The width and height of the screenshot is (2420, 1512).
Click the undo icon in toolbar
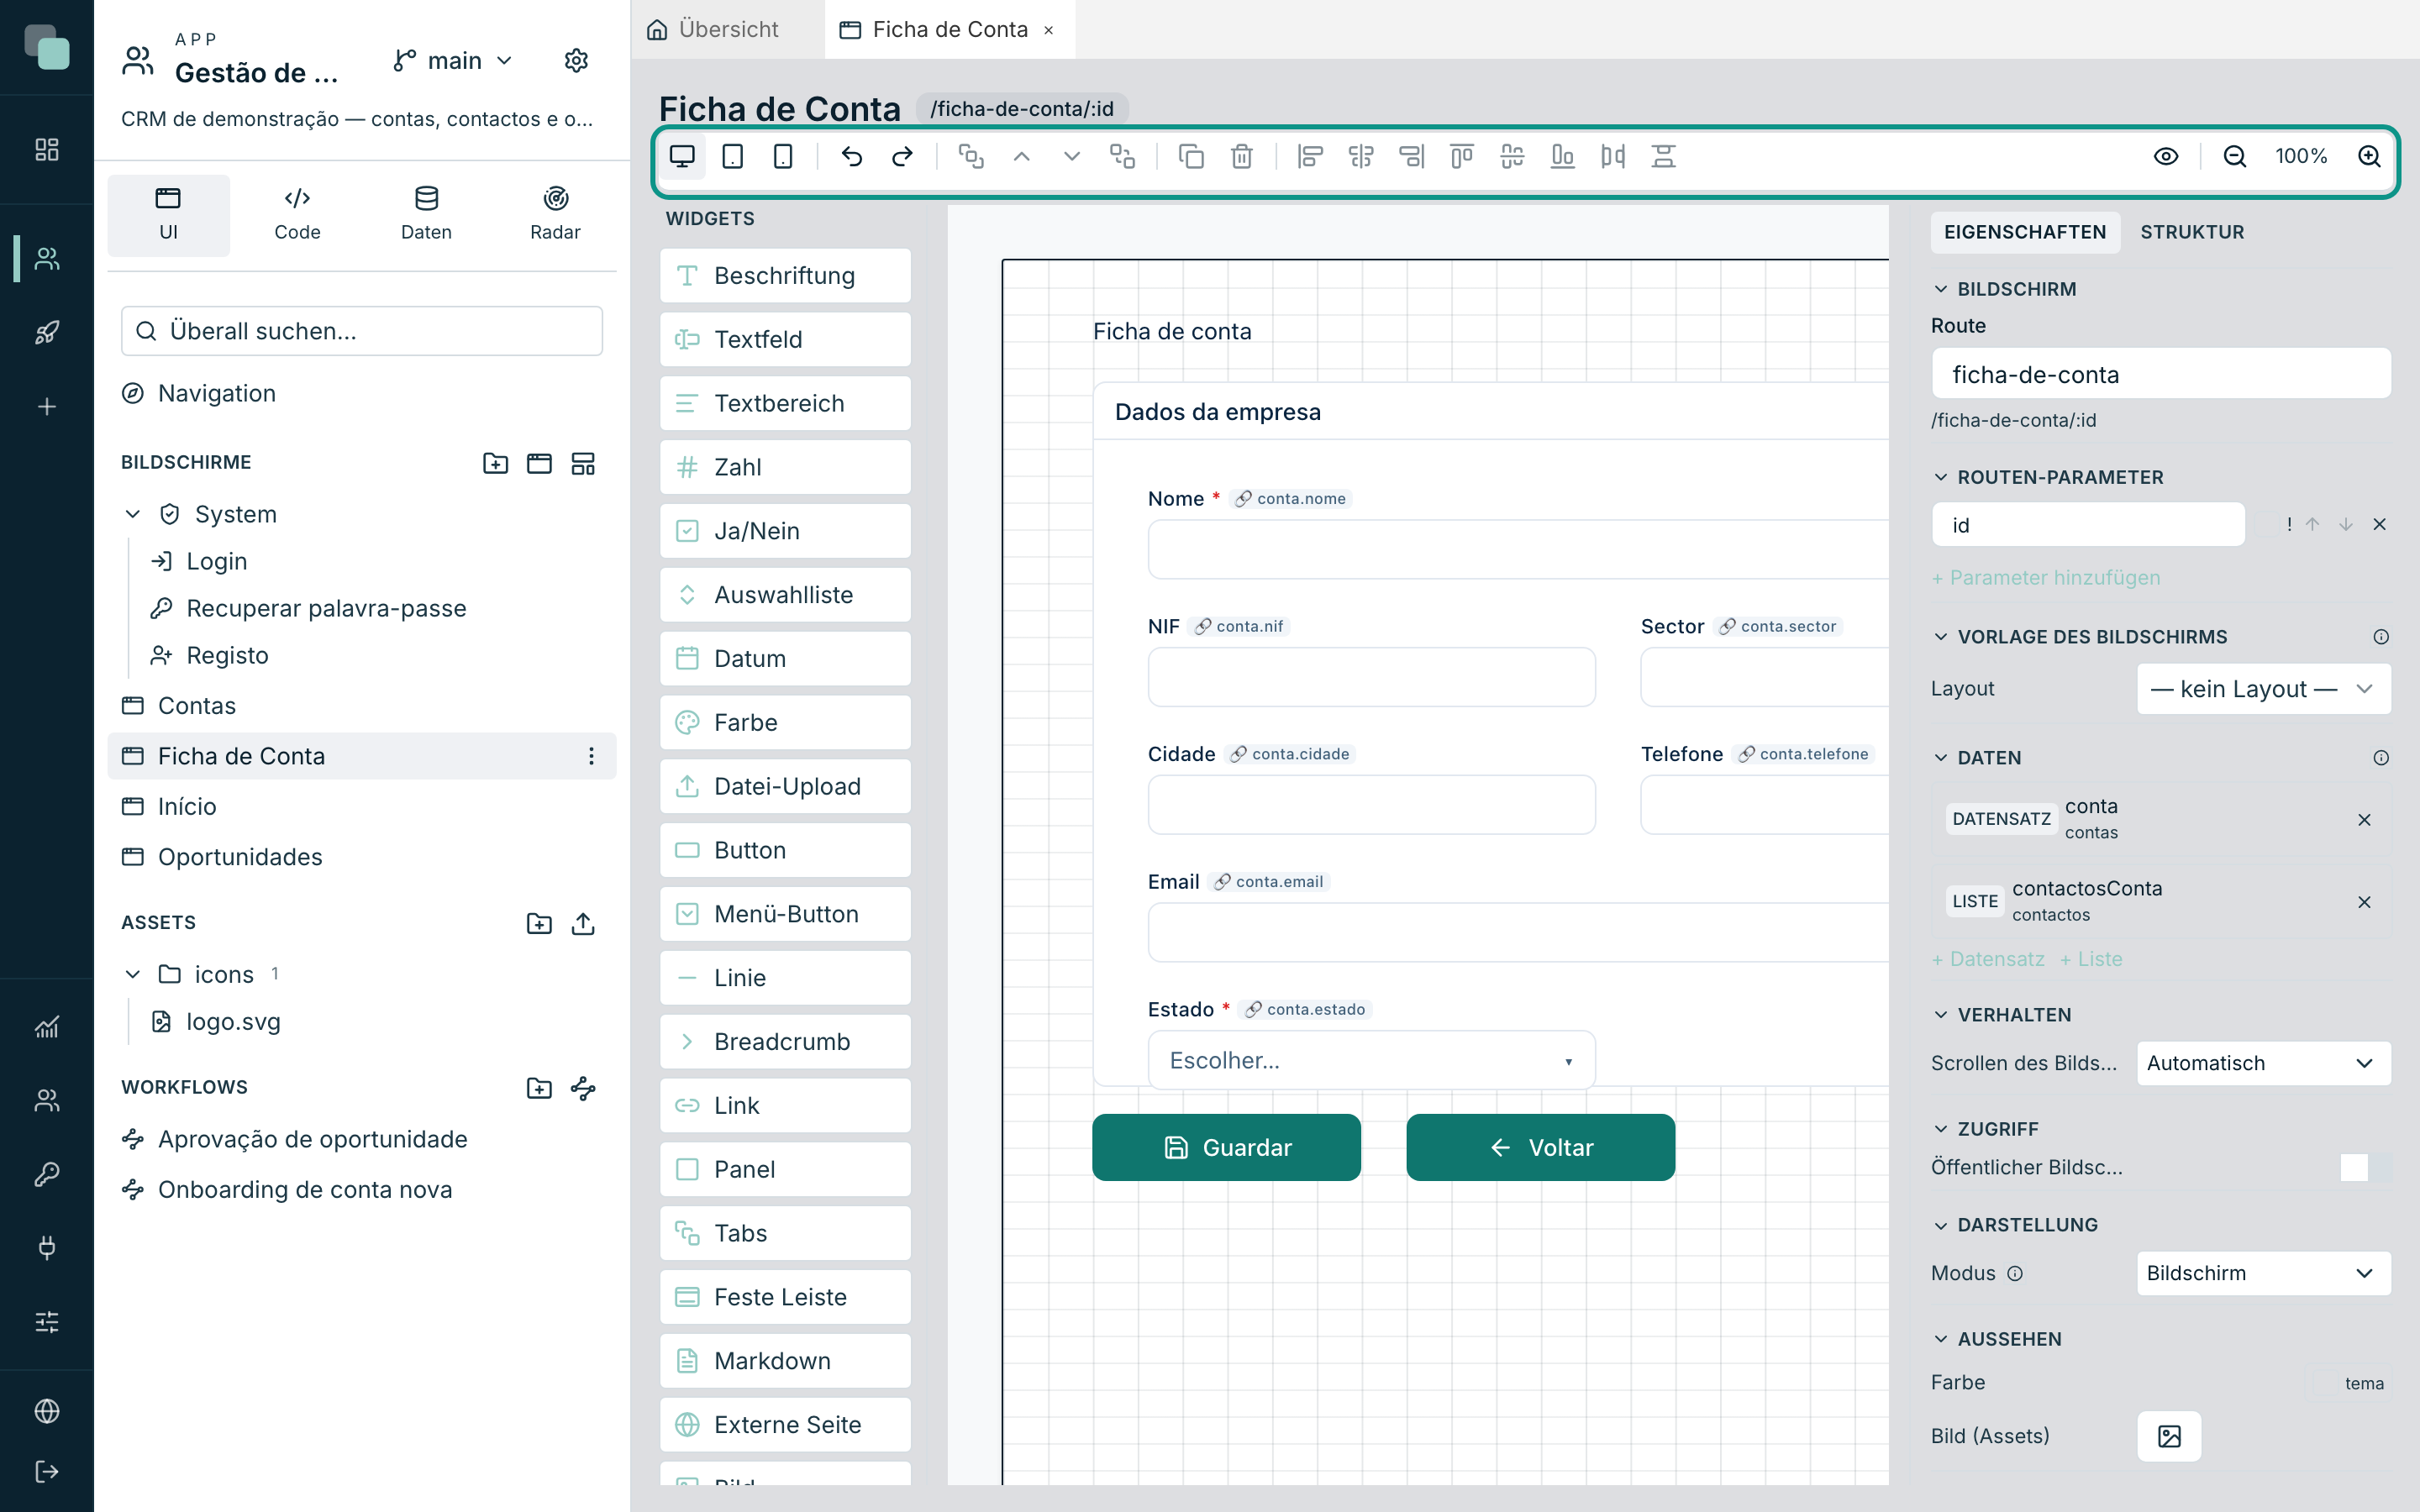pos(851,156)
